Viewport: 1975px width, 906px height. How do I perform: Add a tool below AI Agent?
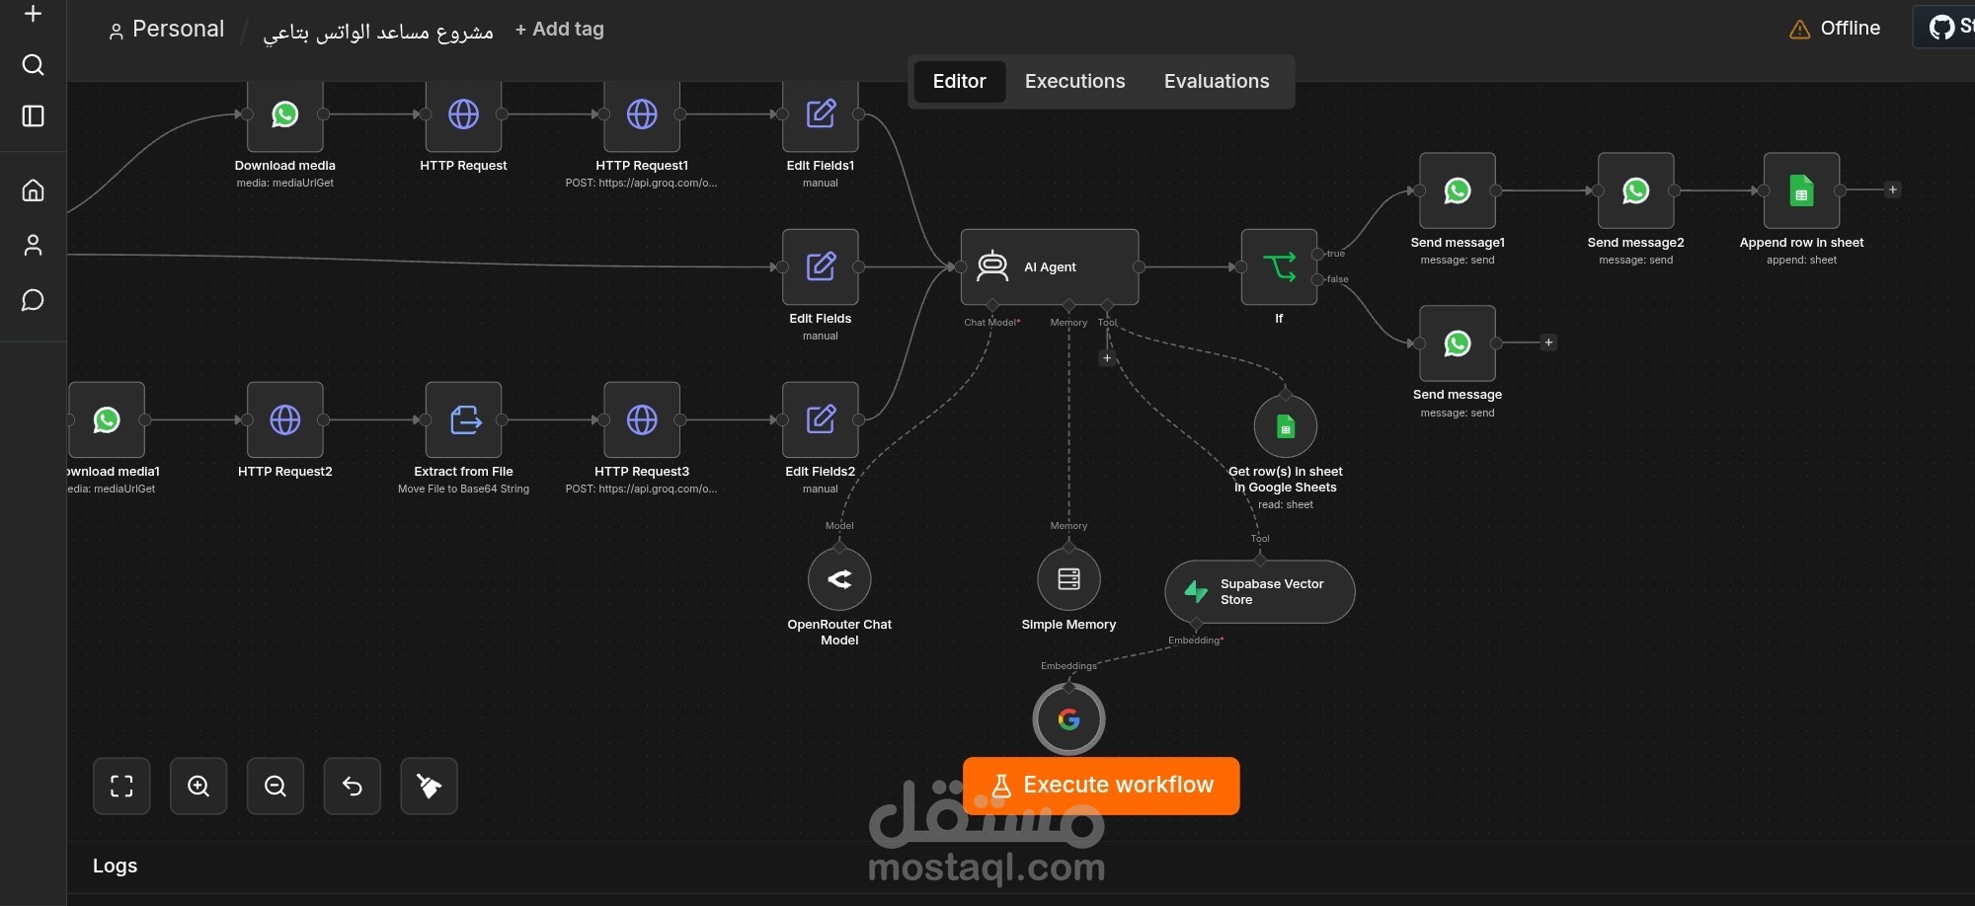[x=1107, y=358]
